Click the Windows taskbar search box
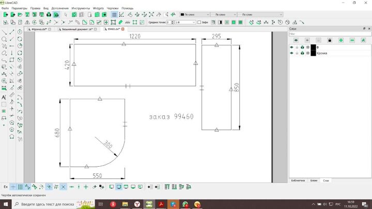Image resolution: width=372 pixels, height=209 pixels. coord(53,204)
